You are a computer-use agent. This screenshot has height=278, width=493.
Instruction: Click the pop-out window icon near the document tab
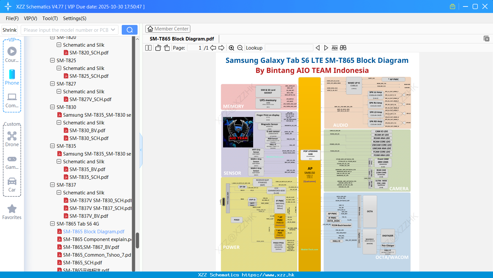click(x=487, y=39)
